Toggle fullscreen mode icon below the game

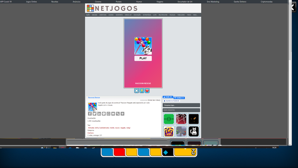[136, 91]
